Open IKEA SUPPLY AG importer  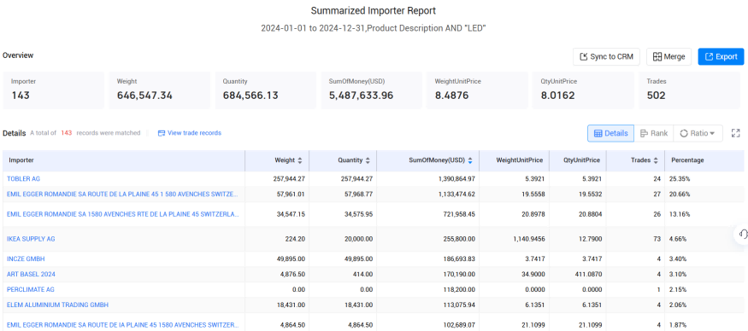coord(31,239)
